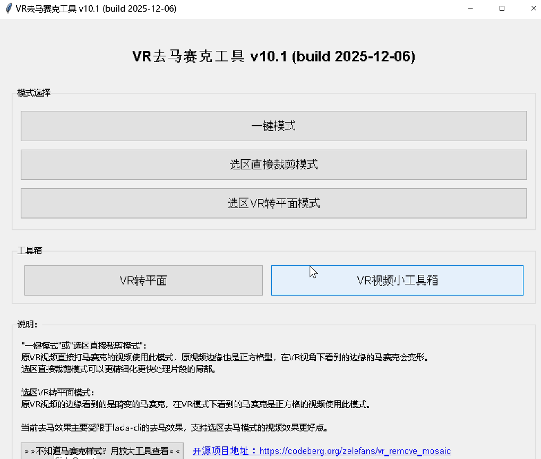Click the main heading VR去马赛克工具 v10.1
The height and width of the screenshot is (459, 541).
pos(273,56)
